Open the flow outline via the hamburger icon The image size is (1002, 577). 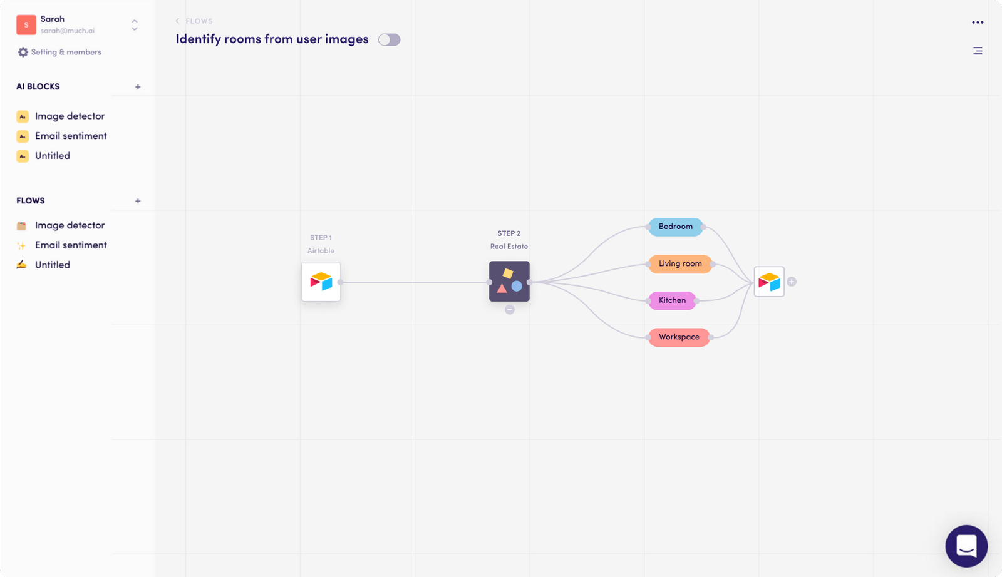(x=978, y=51)
